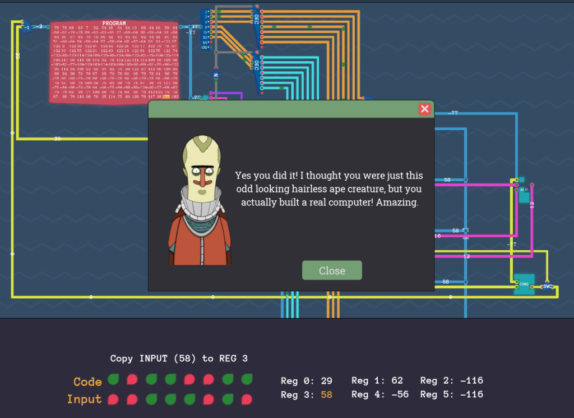The image size is (574, 418).
Task: Click the component left of PROGRAM block
Action: point(26,26)
